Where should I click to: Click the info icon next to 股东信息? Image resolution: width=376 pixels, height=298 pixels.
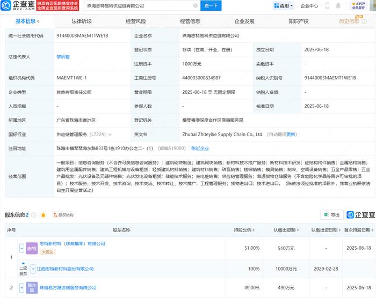34,215
